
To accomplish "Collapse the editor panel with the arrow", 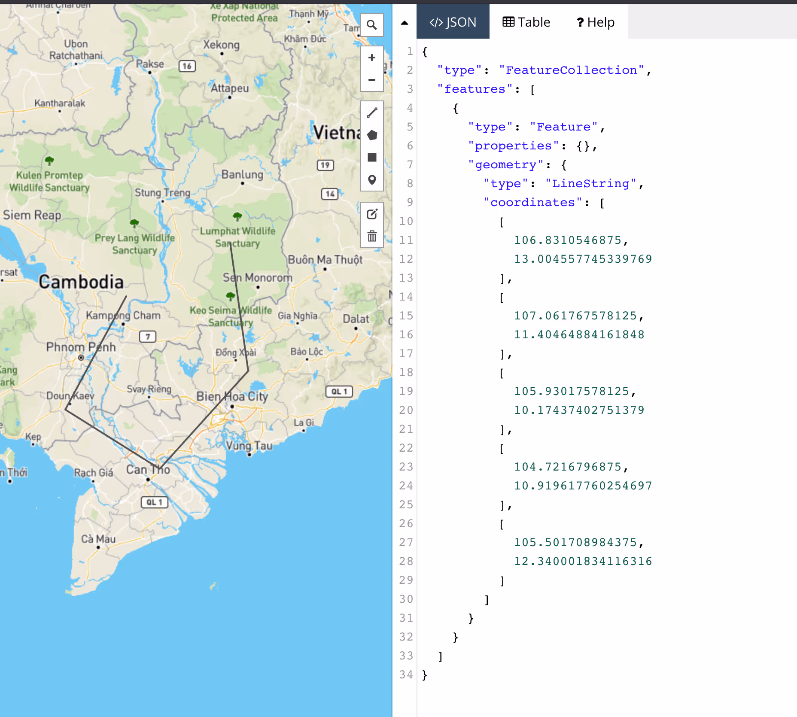I will pyautogui.click(x=404, y=23).
